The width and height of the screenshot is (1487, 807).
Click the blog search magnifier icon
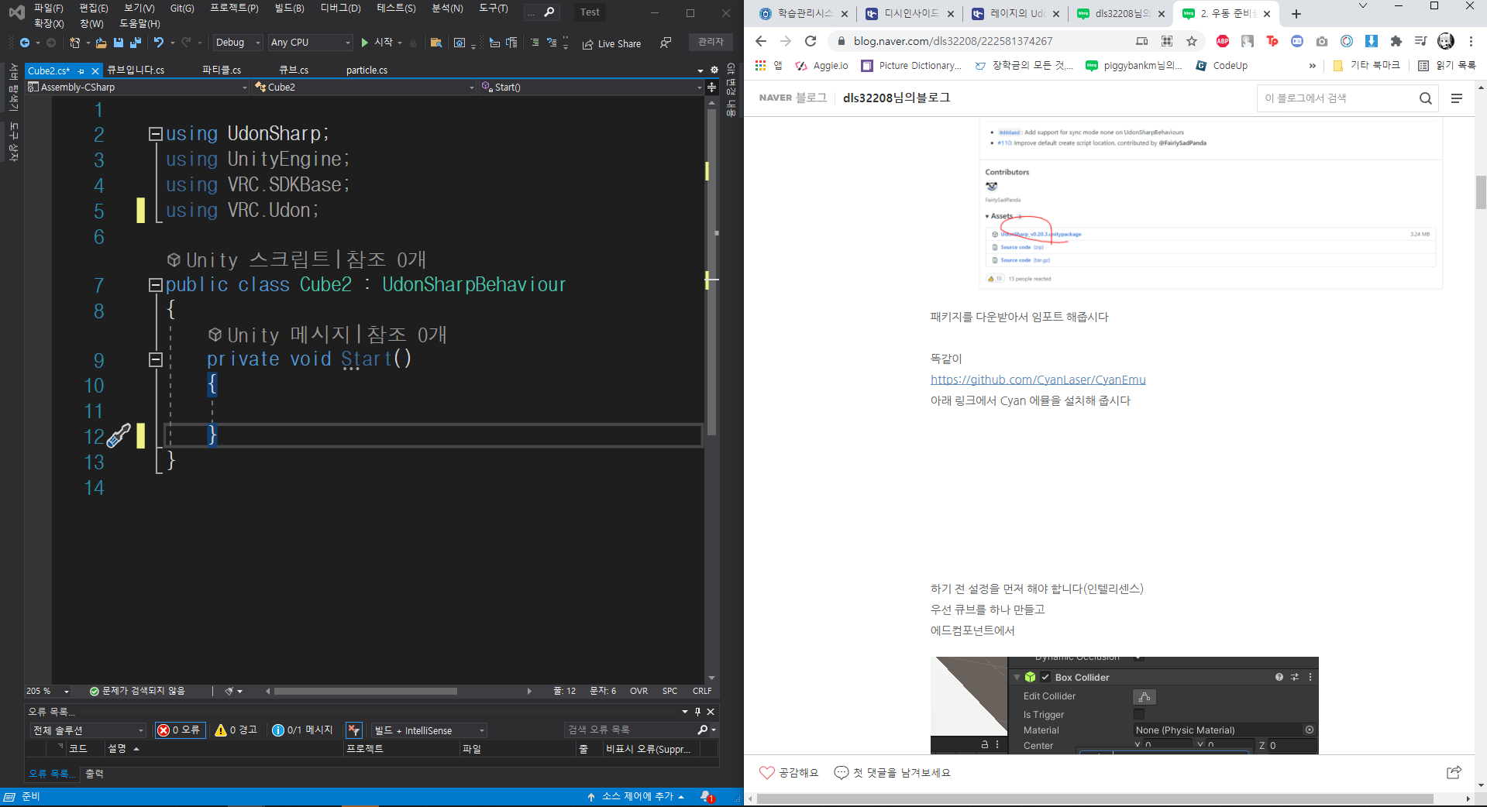pyautogui.click(x=1425, y=98)
